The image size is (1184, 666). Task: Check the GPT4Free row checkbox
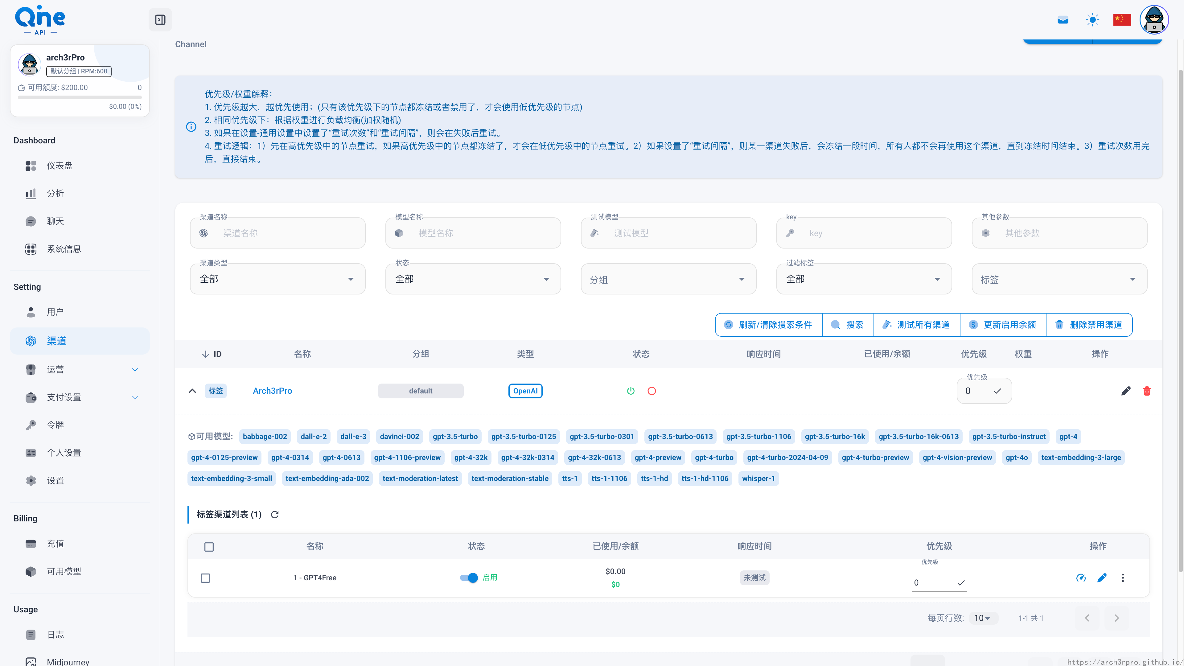[205, 578]
